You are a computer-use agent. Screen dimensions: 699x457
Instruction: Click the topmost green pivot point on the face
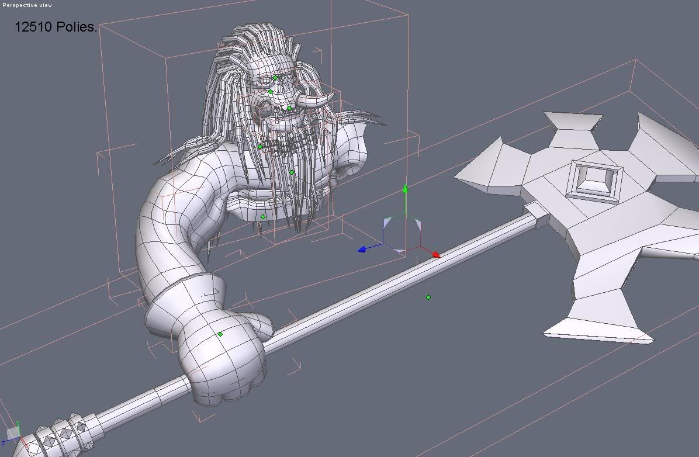click(275, 78)
